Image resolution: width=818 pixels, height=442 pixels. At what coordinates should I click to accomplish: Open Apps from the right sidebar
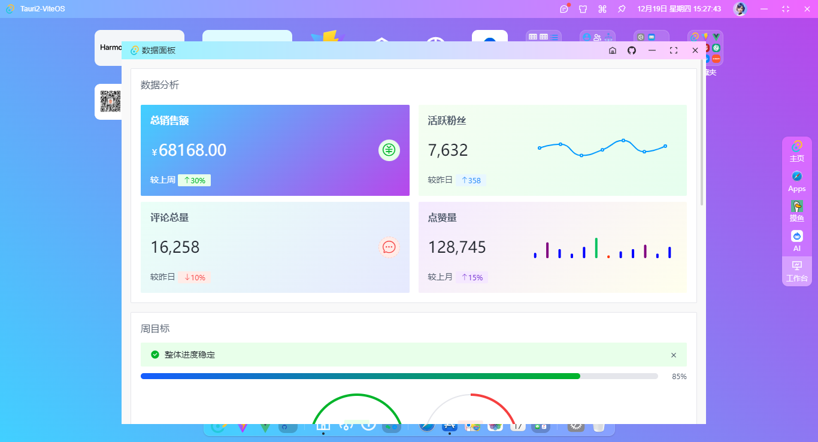click(796, 178)
